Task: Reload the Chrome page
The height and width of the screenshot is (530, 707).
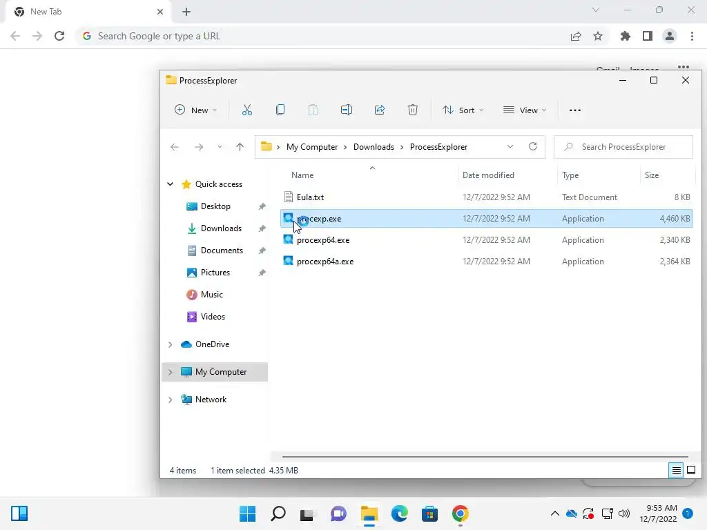Action: [59, 36]
